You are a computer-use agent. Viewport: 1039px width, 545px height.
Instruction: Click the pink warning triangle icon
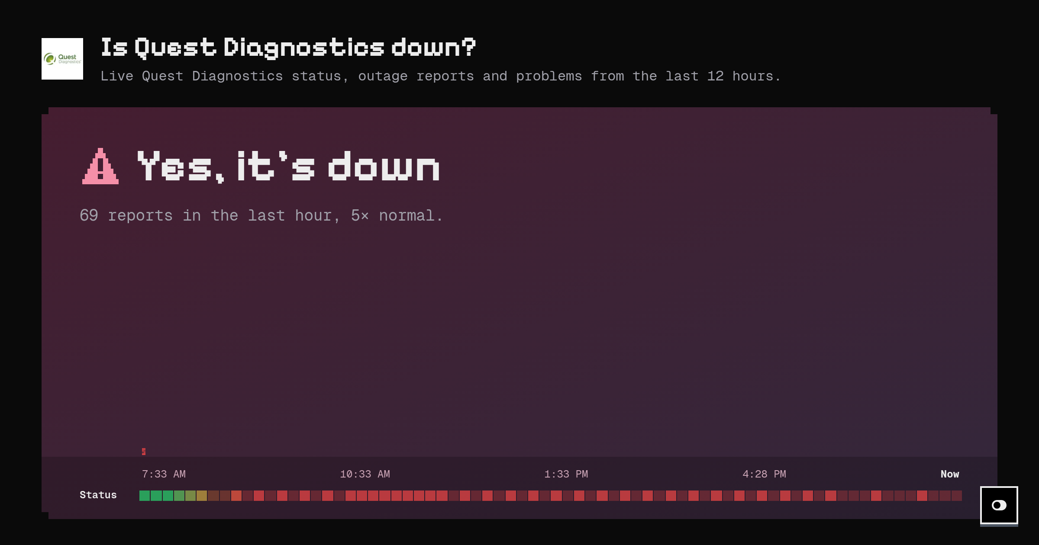(100, 166)
